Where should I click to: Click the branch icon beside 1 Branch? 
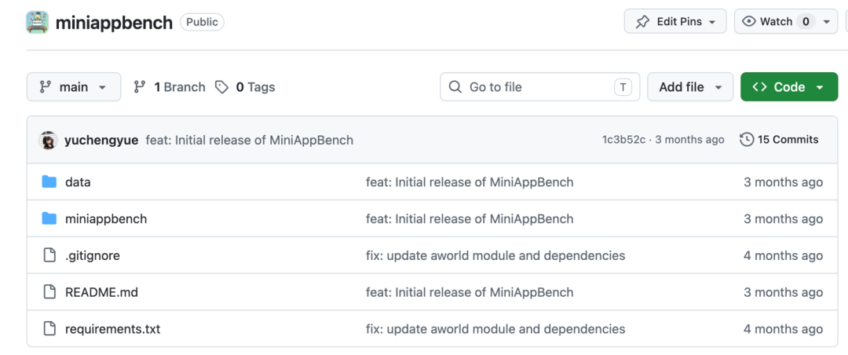[x=140, y=86]
